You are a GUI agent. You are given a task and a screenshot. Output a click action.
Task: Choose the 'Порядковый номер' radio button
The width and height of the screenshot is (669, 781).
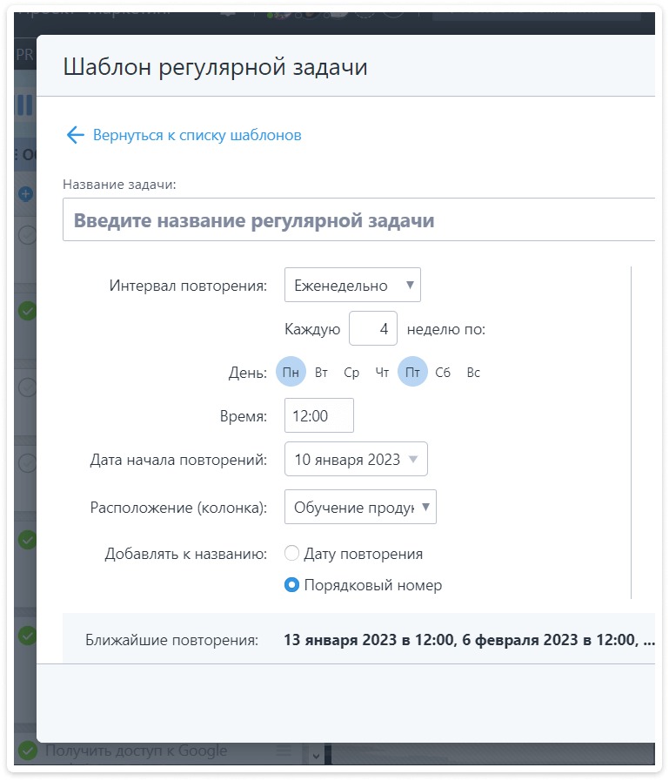(x=292, y=585)
